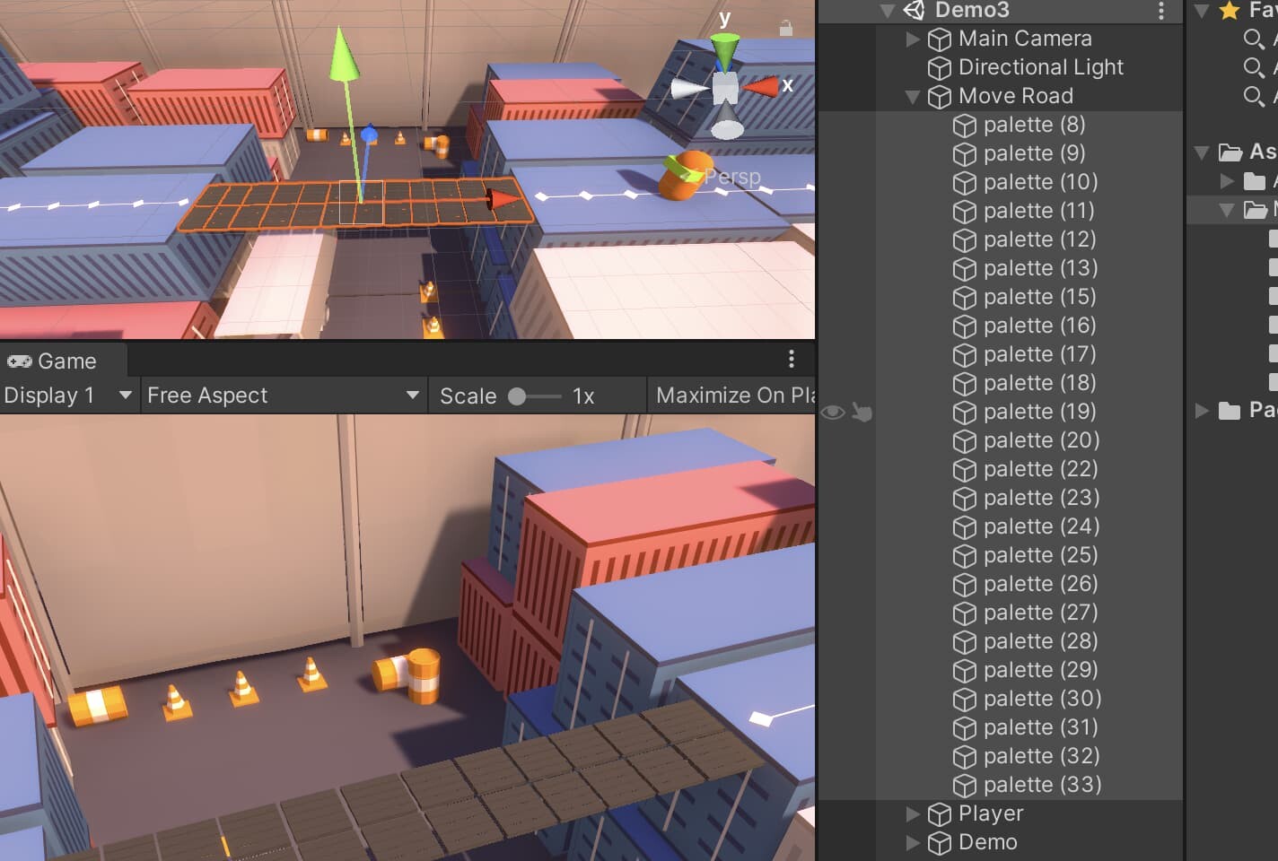Toggle the scene gizmo rotation lock
The image size is (1278, 861).
[x=786, y=29]
